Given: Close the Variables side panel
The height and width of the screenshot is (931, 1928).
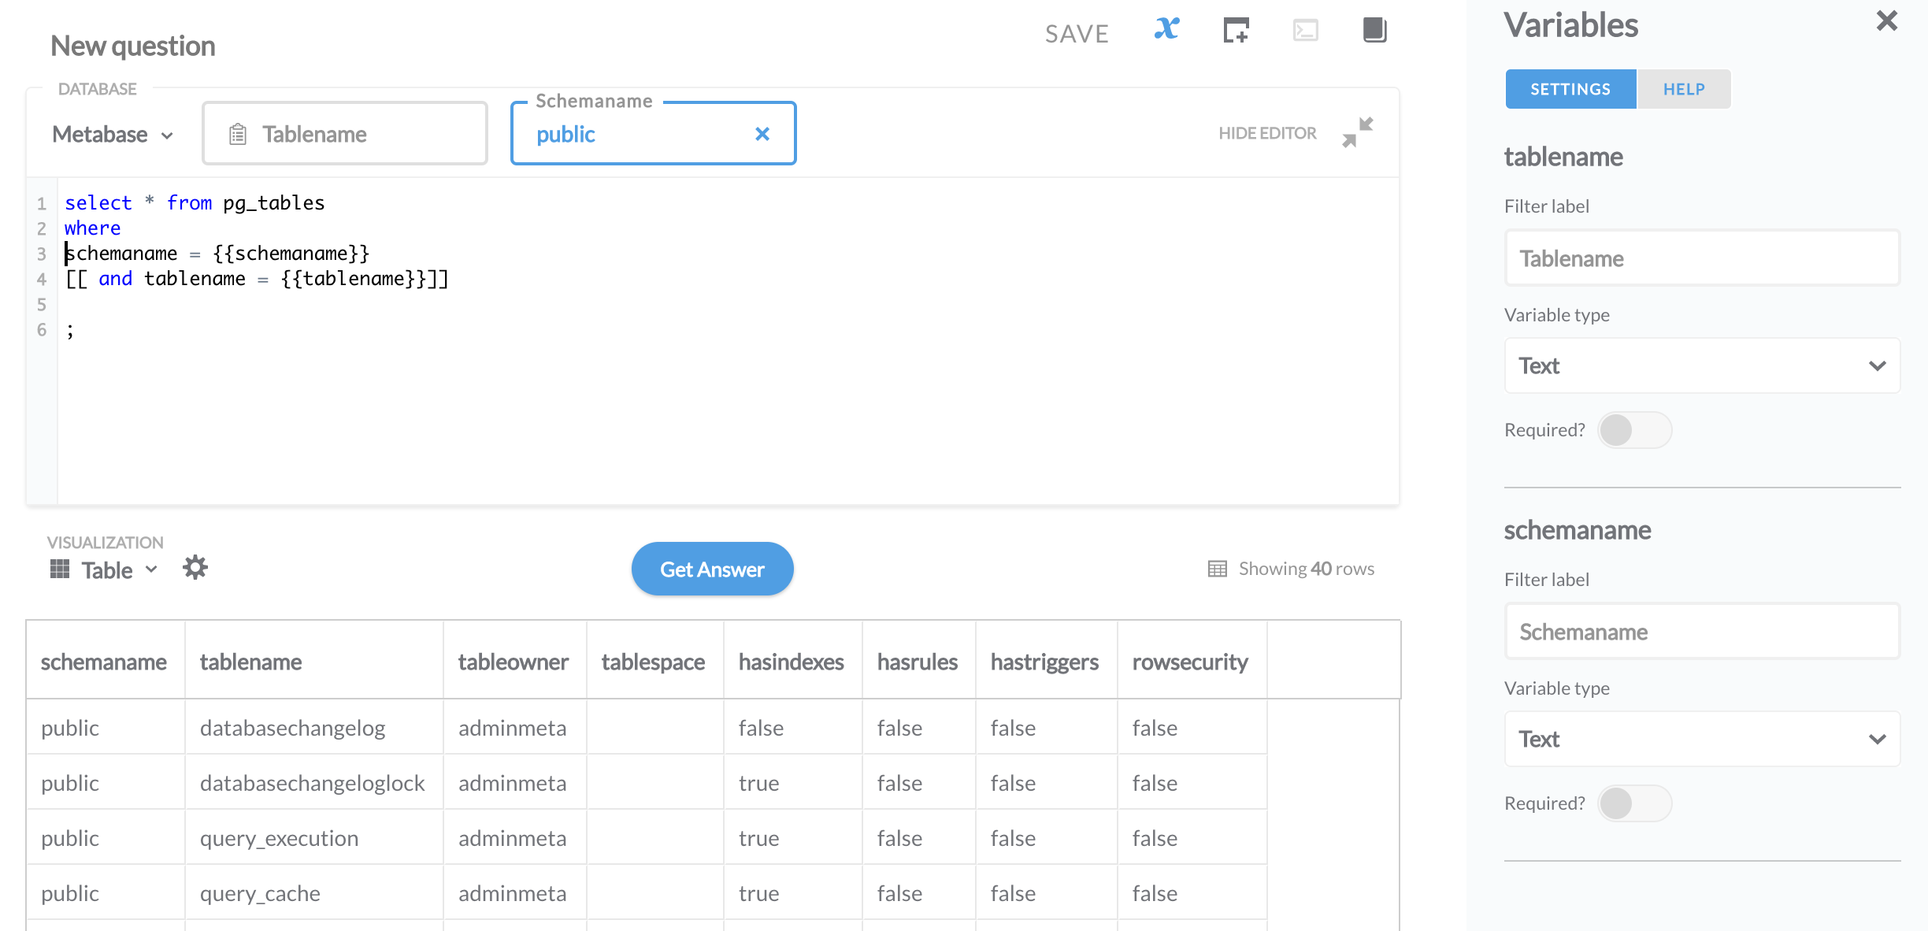Looking at the screenshot, I should [1887, 21].
